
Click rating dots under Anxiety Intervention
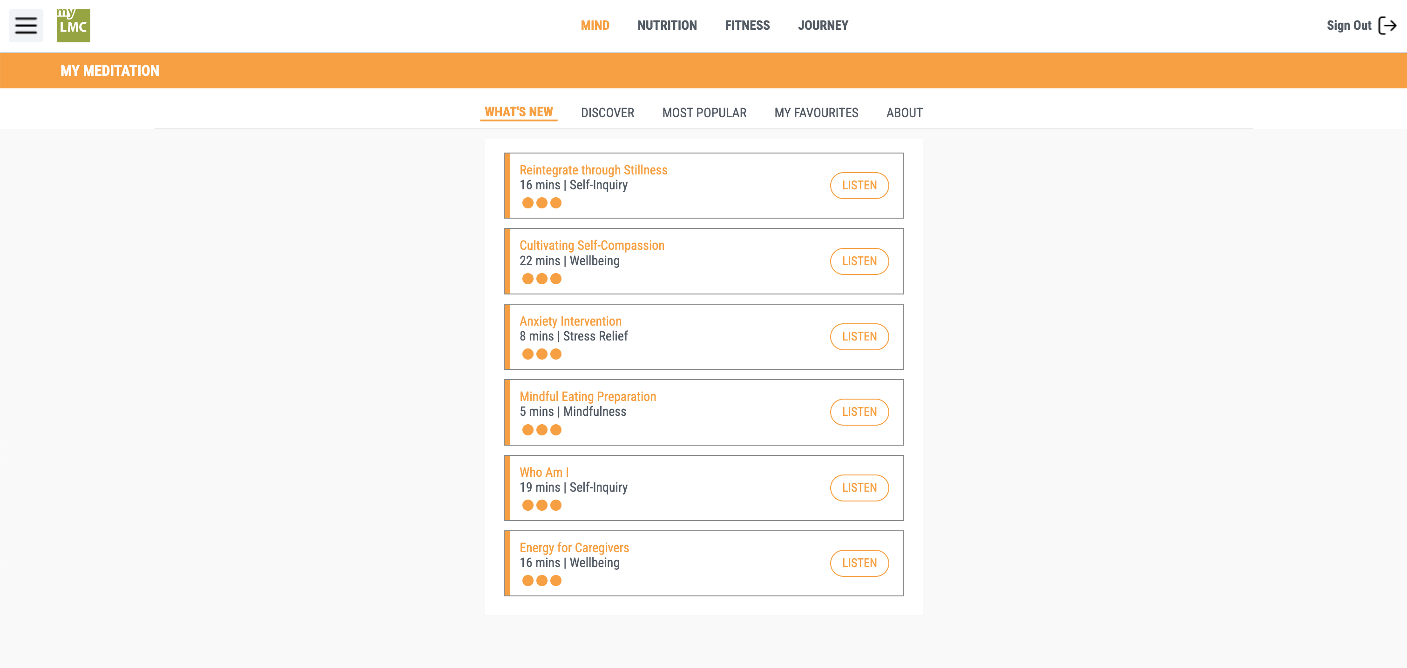point(541,354)
